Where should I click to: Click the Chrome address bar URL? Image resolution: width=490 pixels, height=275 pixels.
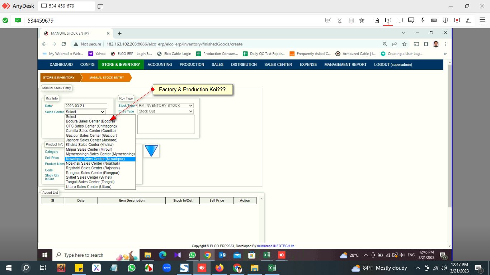(174, 44)
